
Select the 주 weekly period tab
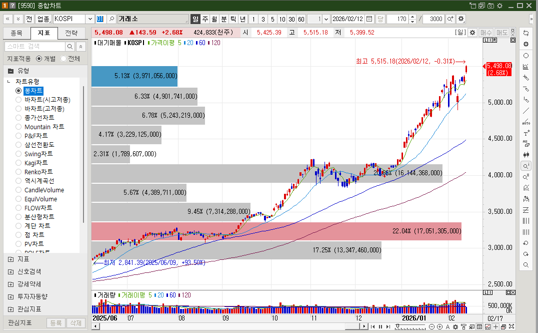click(205, 19)
